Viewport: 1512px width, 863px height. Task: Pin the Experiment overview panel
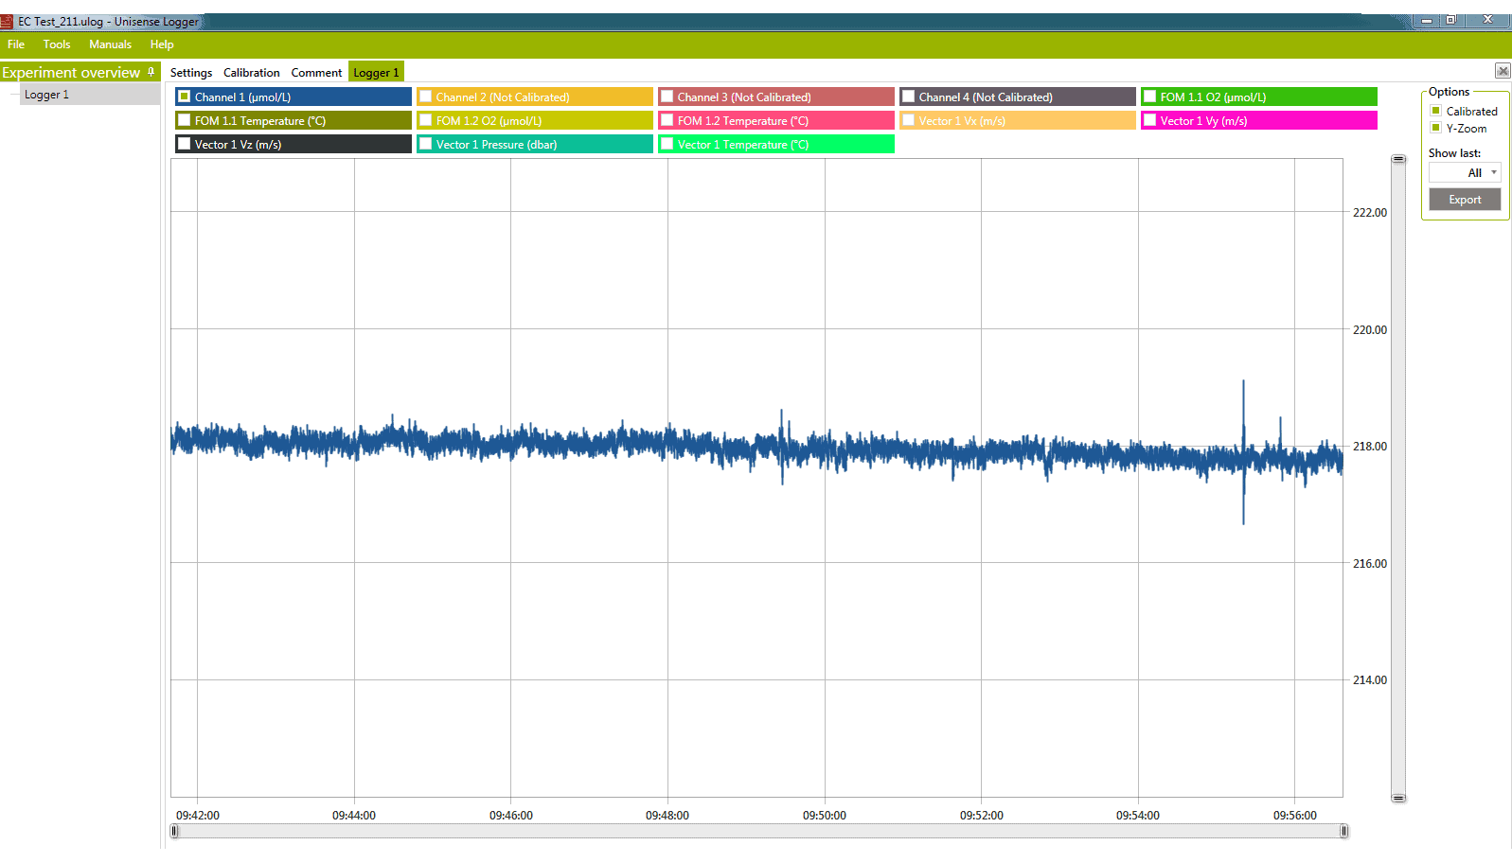[x=151, y=72]
